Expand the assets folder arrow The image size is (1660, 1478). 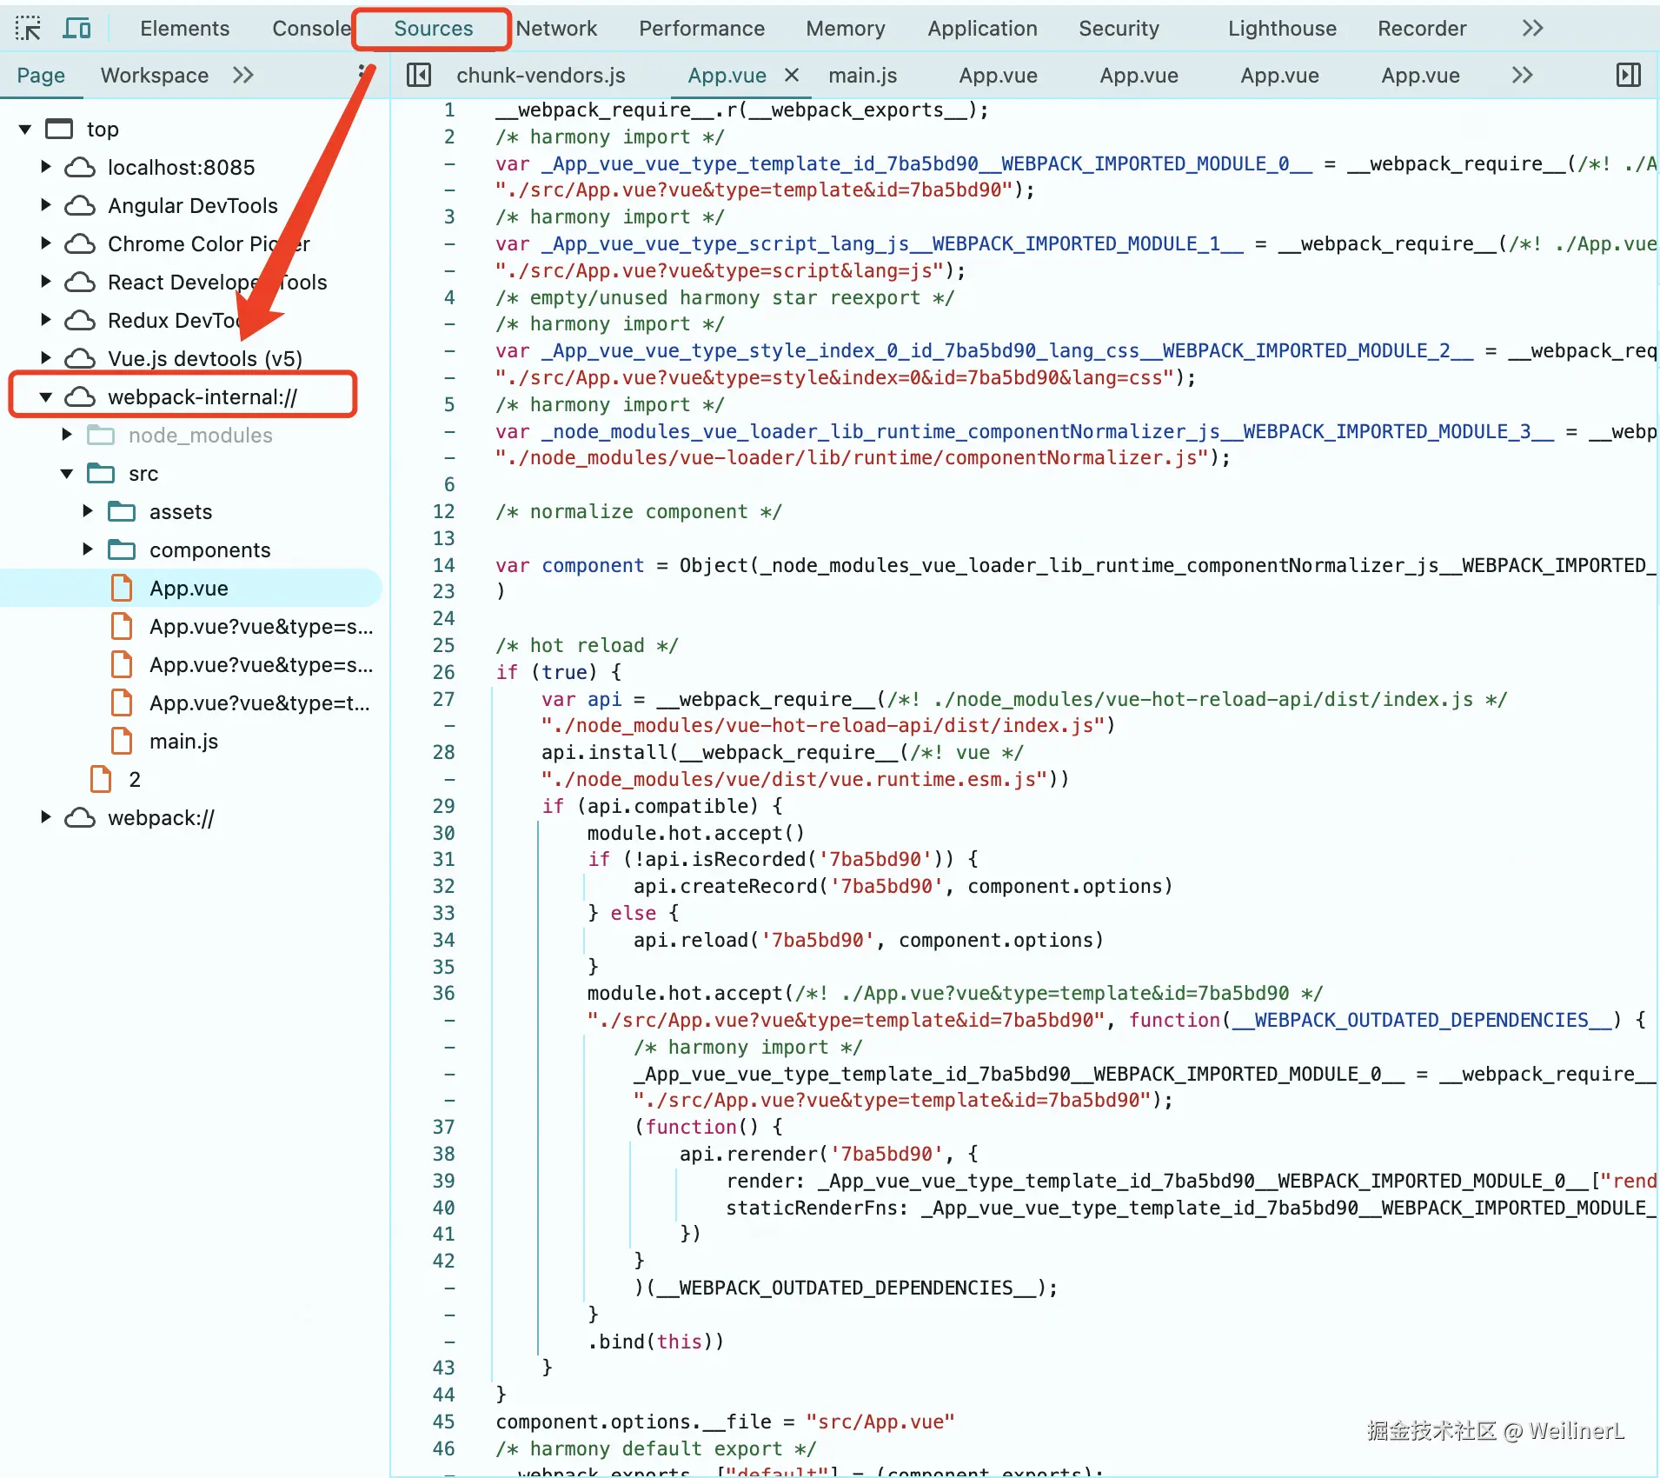click(x=88, y=511)
